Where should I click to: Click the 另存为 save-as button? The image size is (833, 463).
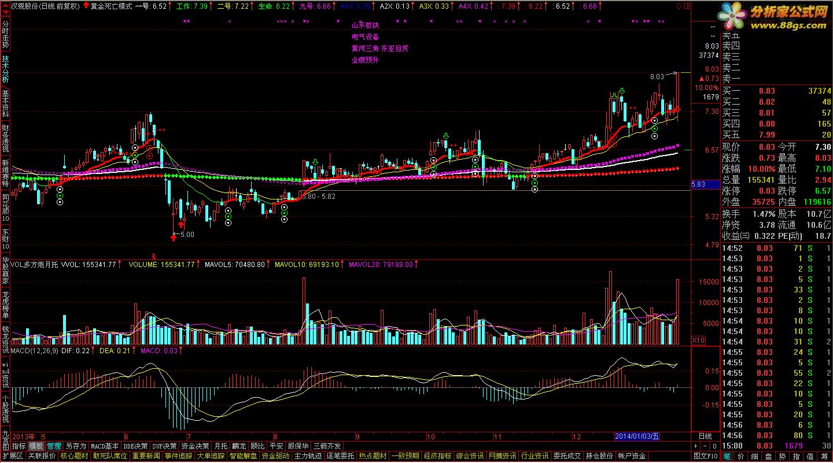click(x=76, y=446)
